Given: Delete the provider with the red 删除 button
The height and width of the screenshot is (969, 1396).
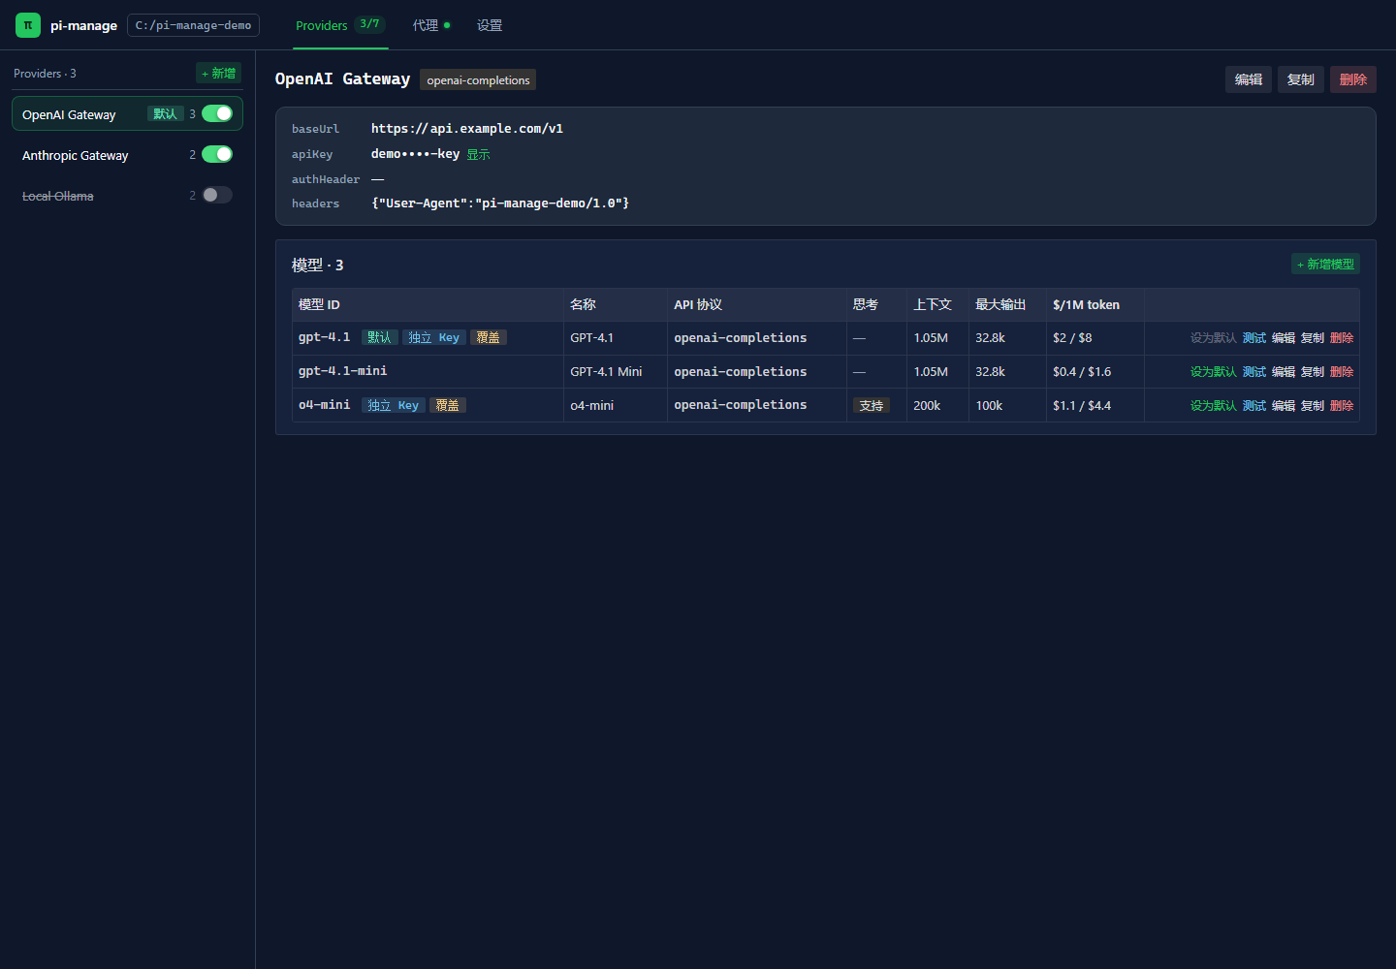Looking at the screenshot, I should pyautogui.click(x=1353, y=79).
